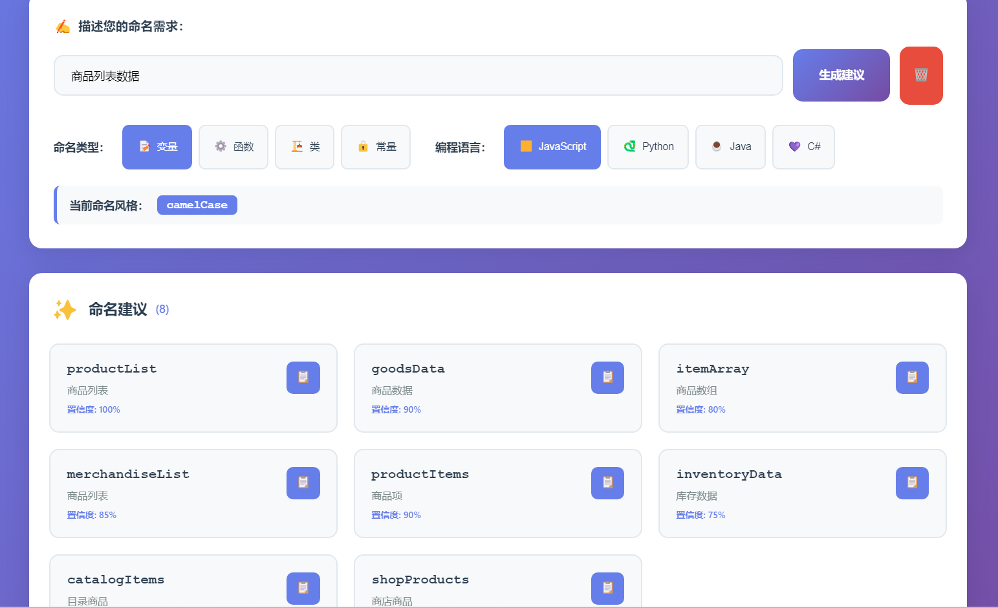Click the shopProducts name text

(x=420, y=580)
